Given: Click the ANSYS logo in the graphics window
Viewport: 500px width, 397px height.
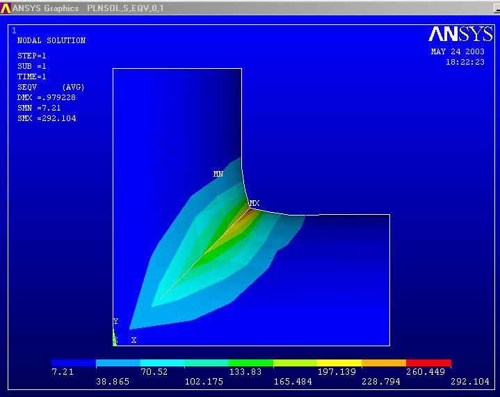Looking at the screenshot, I should 460,35.
